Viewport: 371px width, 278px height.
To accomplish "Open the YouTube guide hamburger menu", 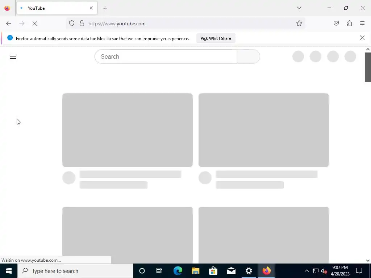I will coord(13,56).
